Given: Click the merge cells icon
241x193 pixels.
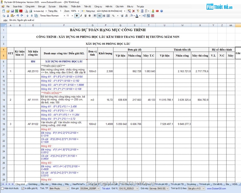Looking at the screenshot, I should (x=108, y=16).
